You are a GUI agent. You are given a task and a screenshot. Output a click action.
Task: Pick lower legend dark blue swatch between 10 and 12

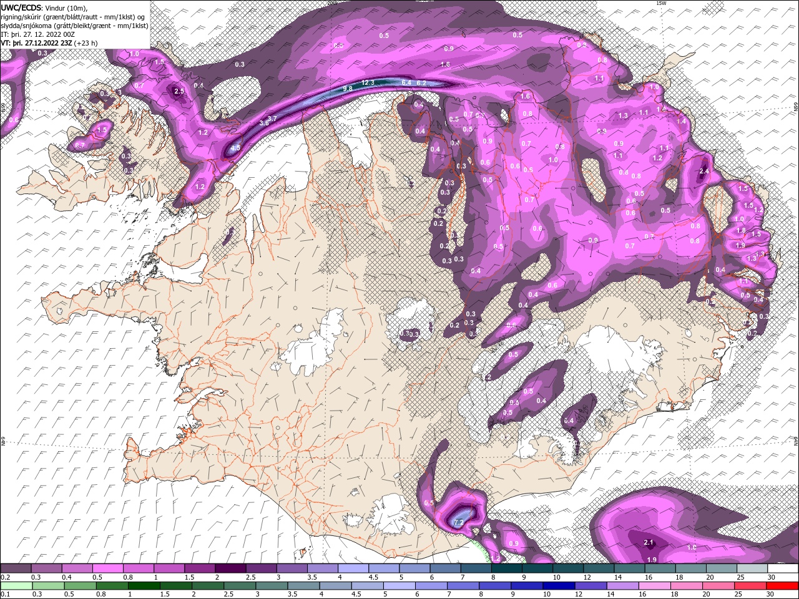click(x=557, y=586)
